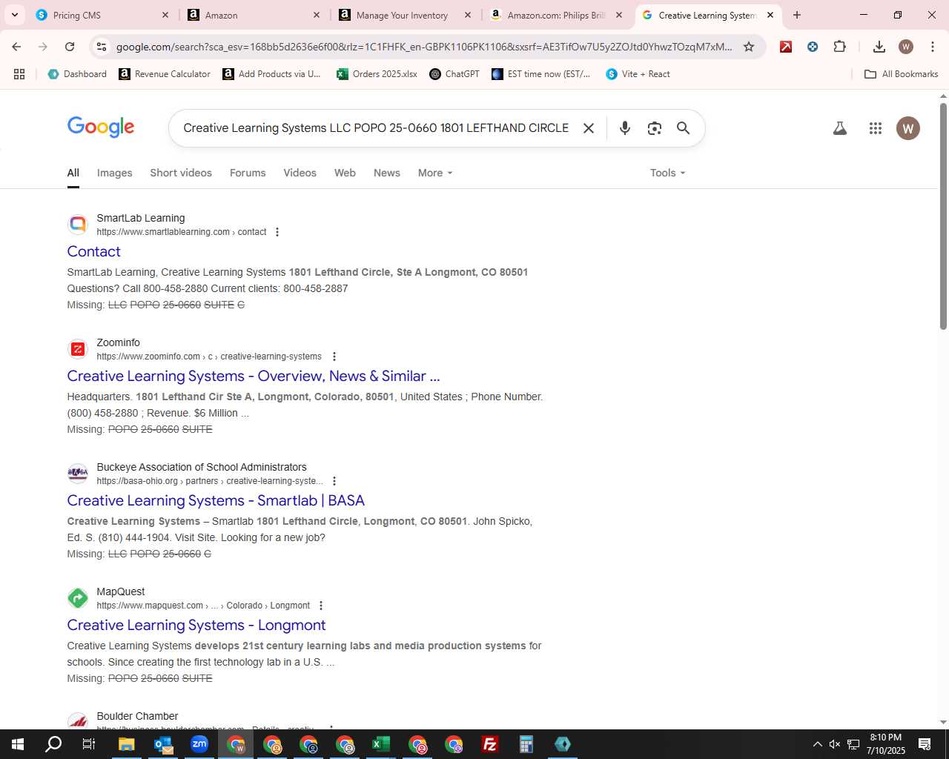The width and height of the screenshot is (949, 759).
Task: Open Creative Learning Systems - Smartlab BASA link
Action: (216, 500)
